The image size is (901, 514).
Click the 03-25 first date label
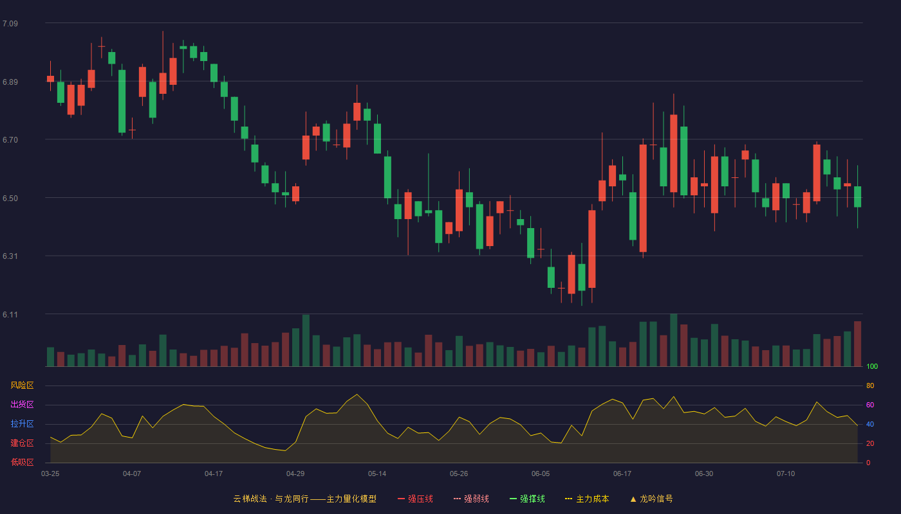50,474
